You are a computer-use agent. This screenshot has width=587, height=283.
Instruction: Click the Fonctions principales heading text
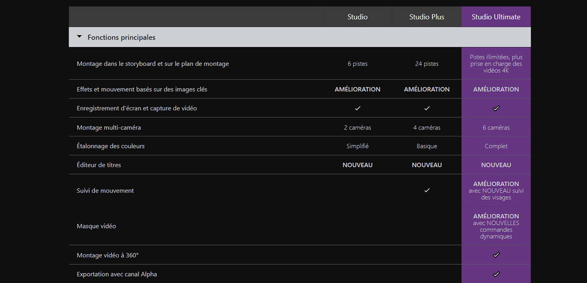pyautogui.click(x=122, y=38)
